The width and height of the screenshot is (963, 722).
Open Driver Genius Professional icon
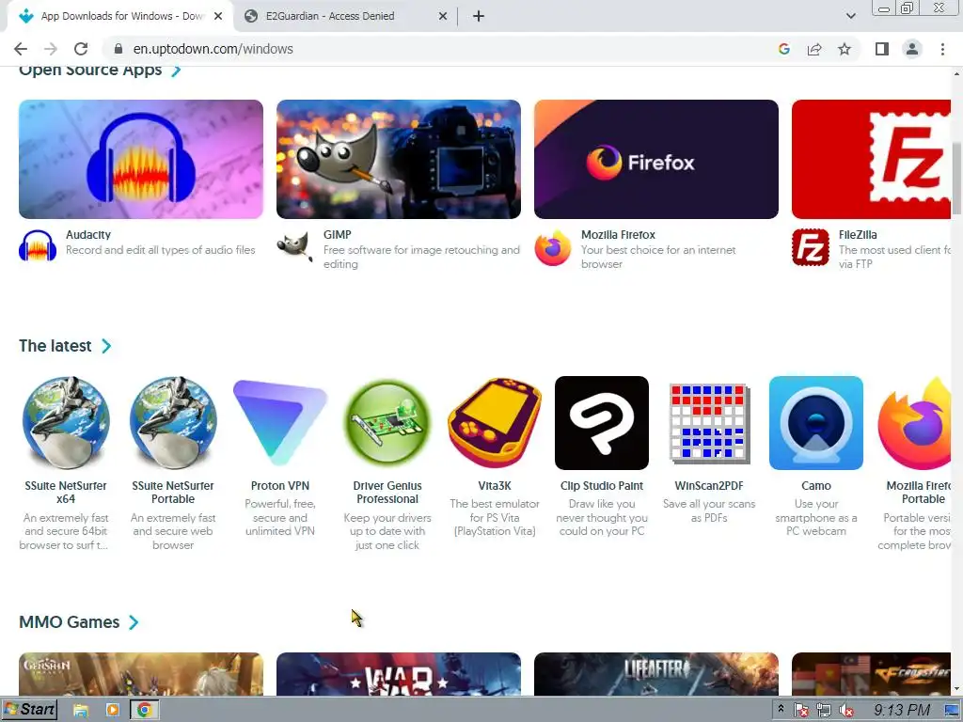pos(387,423)
